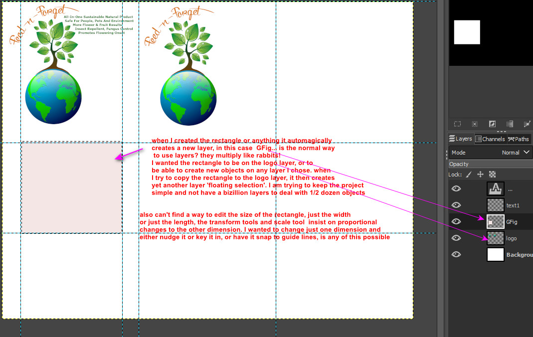Click the Select All icon in Selection Editor

point(458,124)
